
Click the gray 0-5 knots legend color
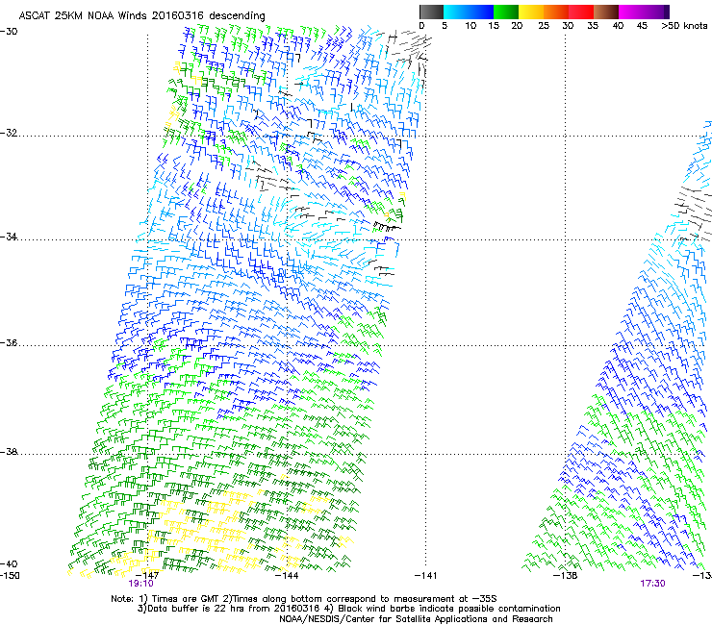431,12
